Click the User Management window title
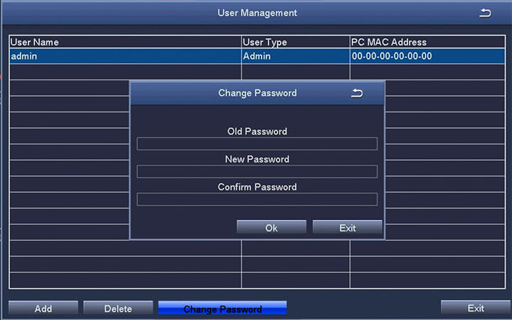This screenshot has width=512, height=320. 257,13
